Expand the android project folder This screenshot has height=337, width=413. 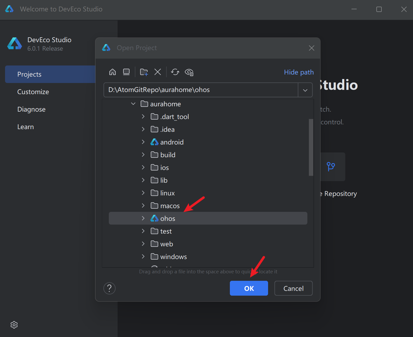tap(143, 142)
